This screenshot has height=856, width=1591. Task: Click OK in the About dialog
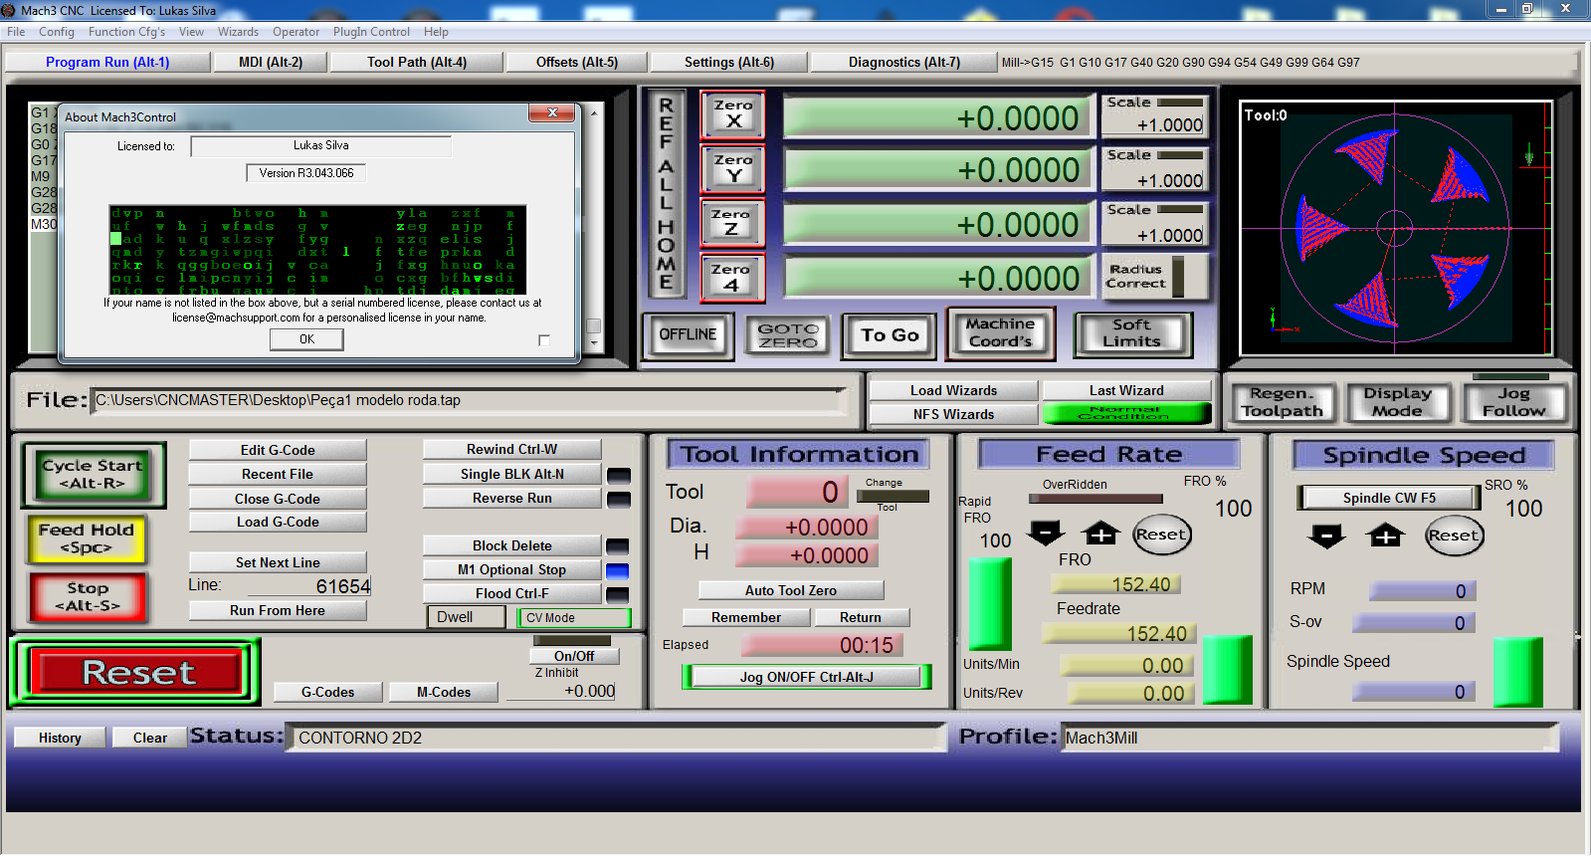307,339
